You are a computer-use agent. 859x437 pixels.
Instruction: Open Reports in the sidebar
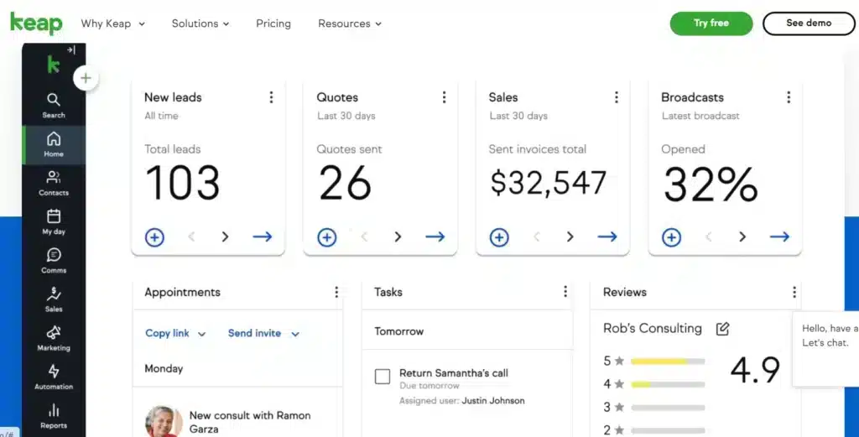[54, 417]
